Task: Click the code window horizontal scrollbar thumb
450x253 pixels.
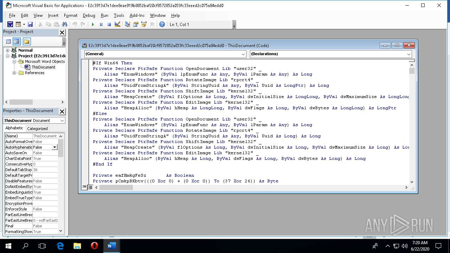Action: point(116,187)
